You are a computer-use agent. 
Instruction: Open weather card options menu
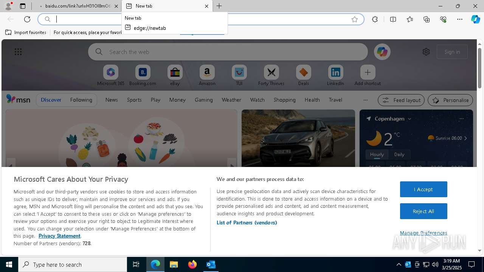461,119
